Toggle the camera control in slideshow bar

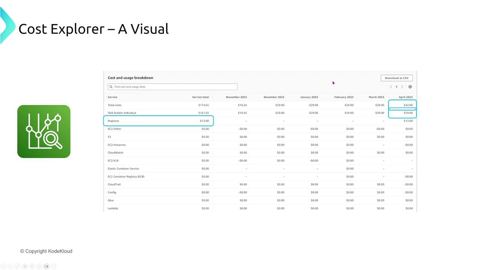(46, 266)
